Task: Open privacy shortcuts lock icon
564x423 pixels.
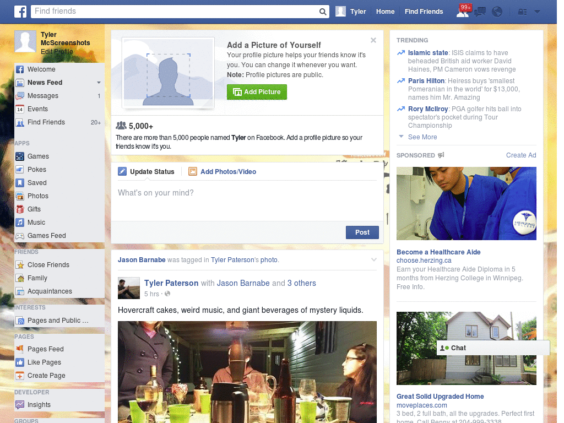Action: point(522,12)
